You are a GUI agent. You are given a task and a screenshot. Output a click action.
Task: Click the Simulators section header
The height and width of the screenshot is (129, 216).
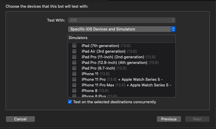78,38
